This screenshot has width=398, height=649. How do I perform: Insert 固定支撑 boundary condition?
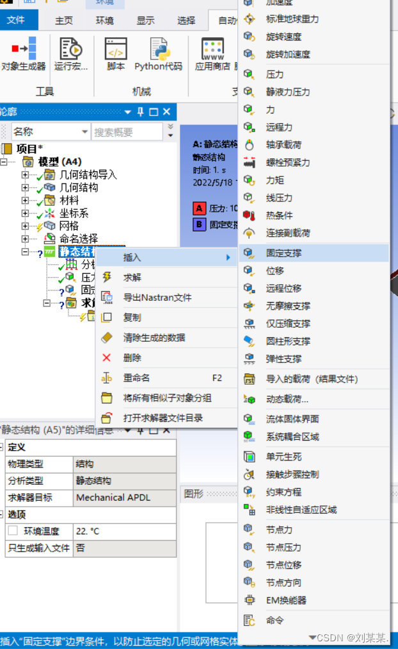click(314, 253)
